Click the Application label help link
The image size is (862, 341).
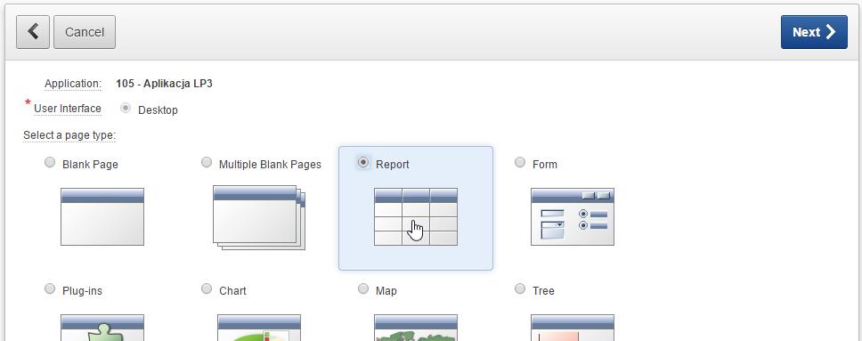tap(73, 84)
